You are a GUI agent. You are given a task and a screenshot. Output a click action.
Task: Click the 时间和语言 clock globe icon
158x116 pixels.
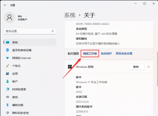tap(7, 89)
